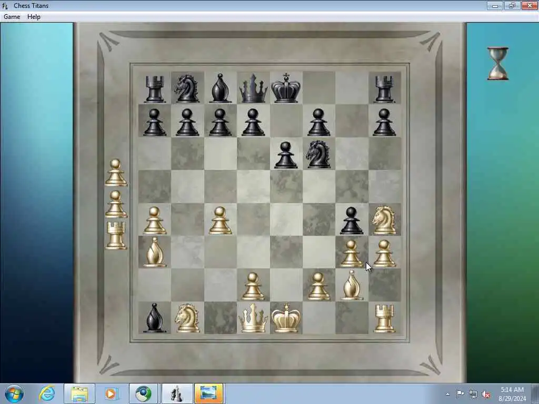
Task: Select the black knight on f6
Action: click(x=318, y=155)
